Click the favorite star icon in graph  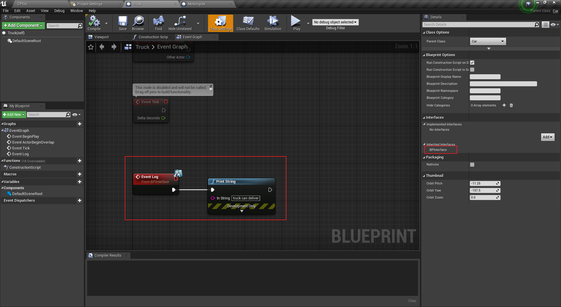pyautogui.click(x=91, y=47)
